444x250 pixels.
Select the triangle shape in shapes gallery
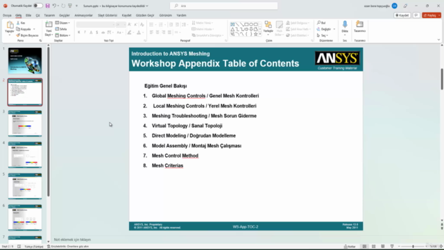tap(232, 29)
